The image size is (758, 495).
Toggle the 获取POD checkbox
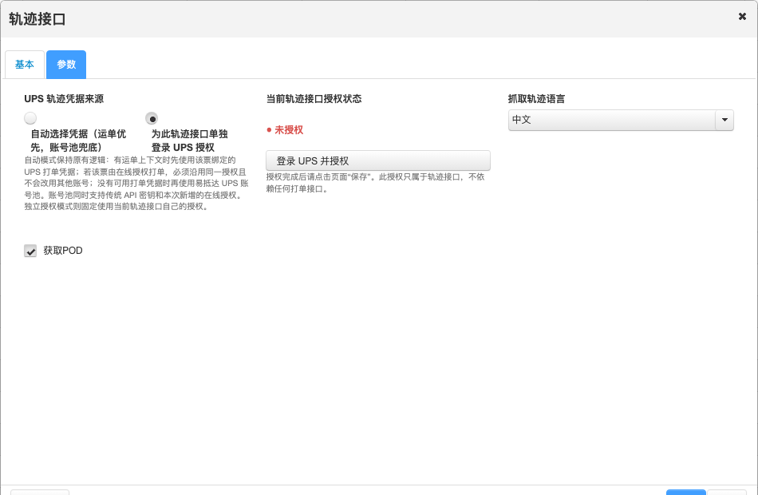click(30, 251)
